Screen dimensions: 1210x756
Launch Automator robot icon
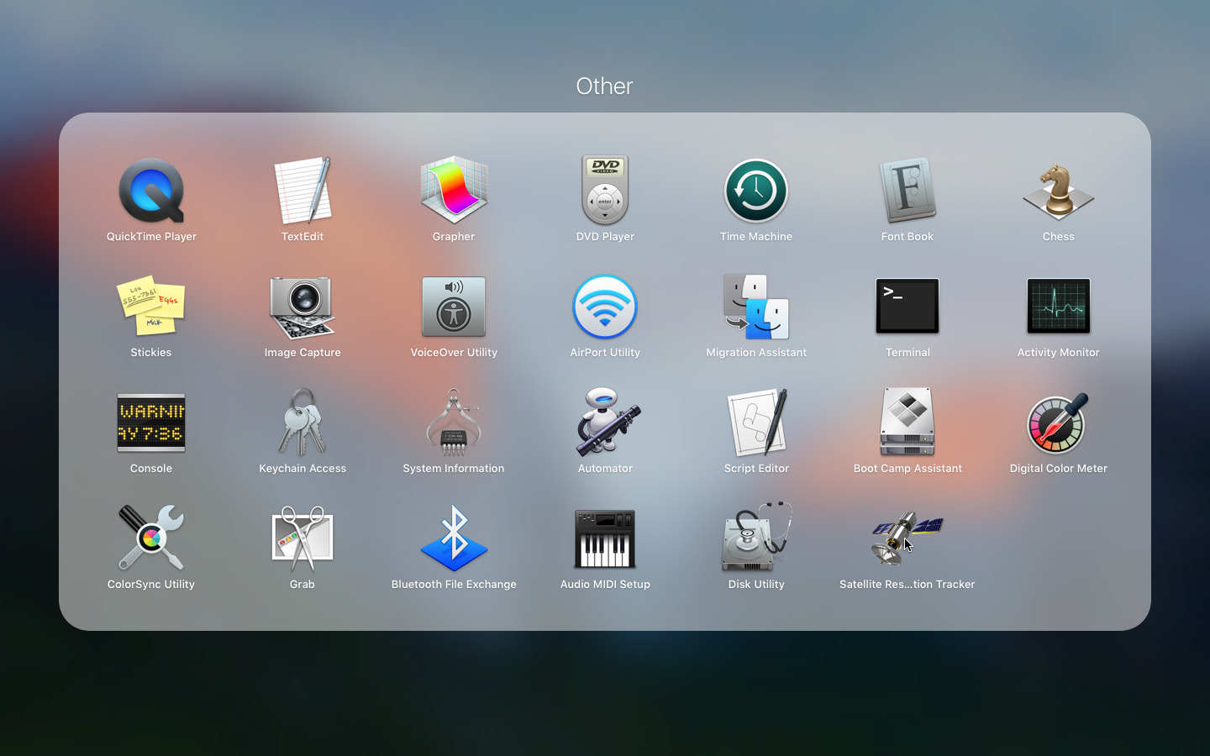[x=605, y=423]
